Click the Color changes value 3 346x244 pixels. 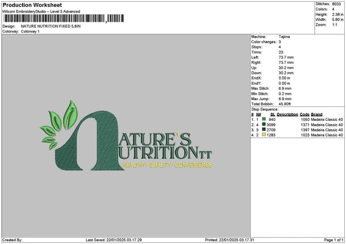coord(280,42)
